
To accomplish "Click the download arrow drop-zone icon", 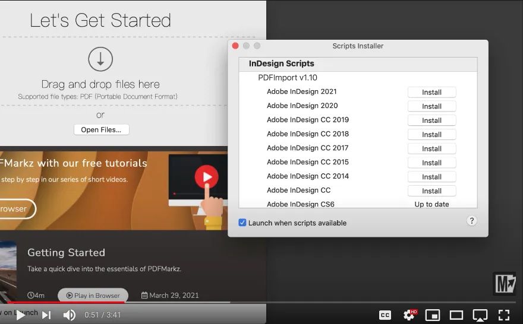I will point(100,59).
